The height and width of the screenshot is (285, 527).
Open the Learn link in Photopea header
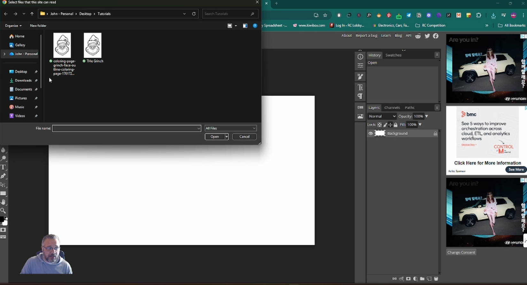(x=386, y=35)
